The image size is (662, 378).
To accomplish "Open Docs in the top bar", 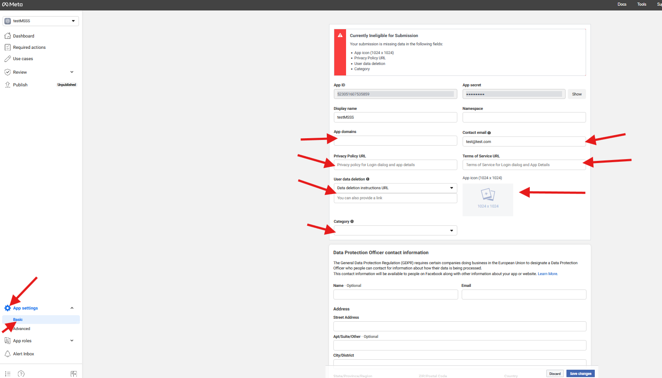I will click(x=622, y=4).
